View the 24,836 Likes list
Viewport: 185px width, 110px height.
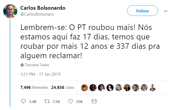coord(63,87)
